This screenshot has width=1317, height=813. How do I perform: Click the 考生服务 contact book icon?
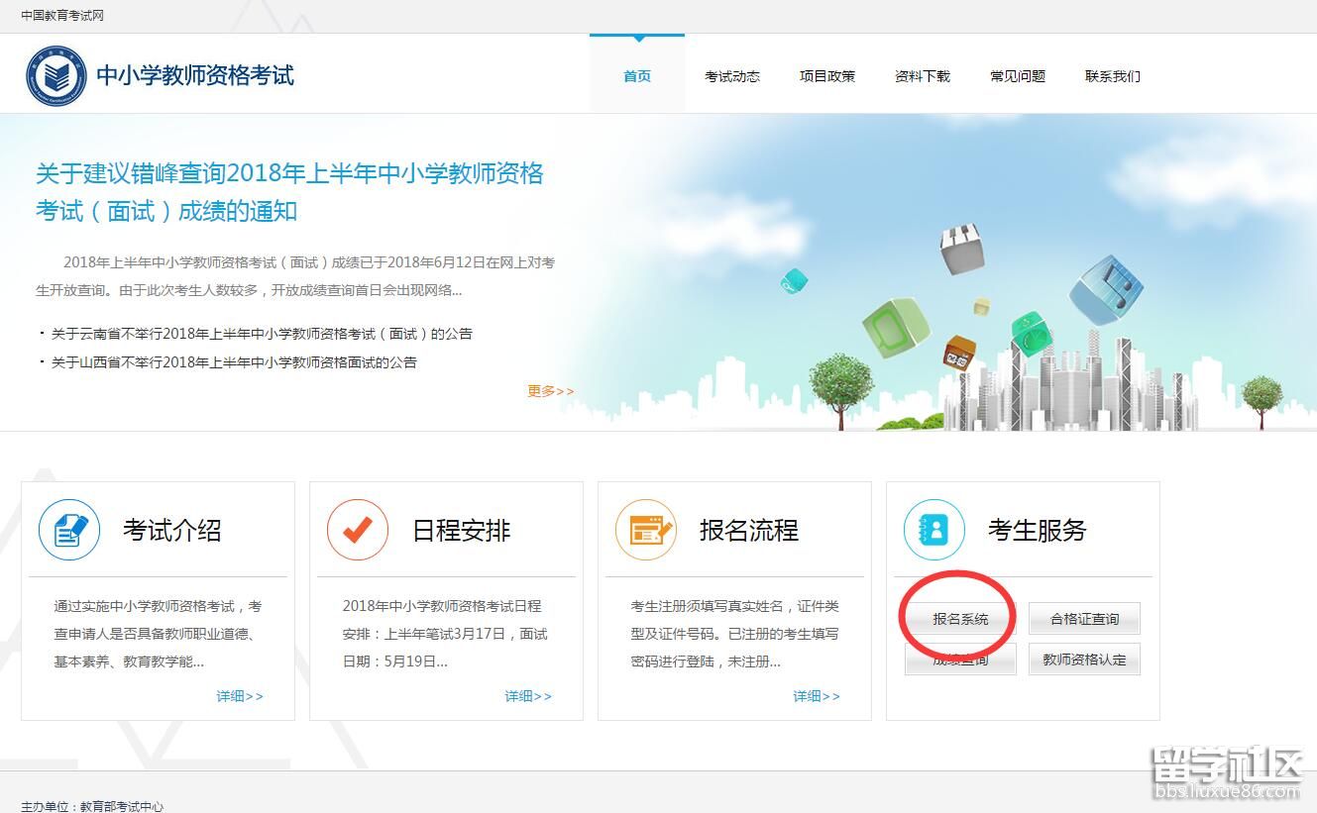(933, 531)
